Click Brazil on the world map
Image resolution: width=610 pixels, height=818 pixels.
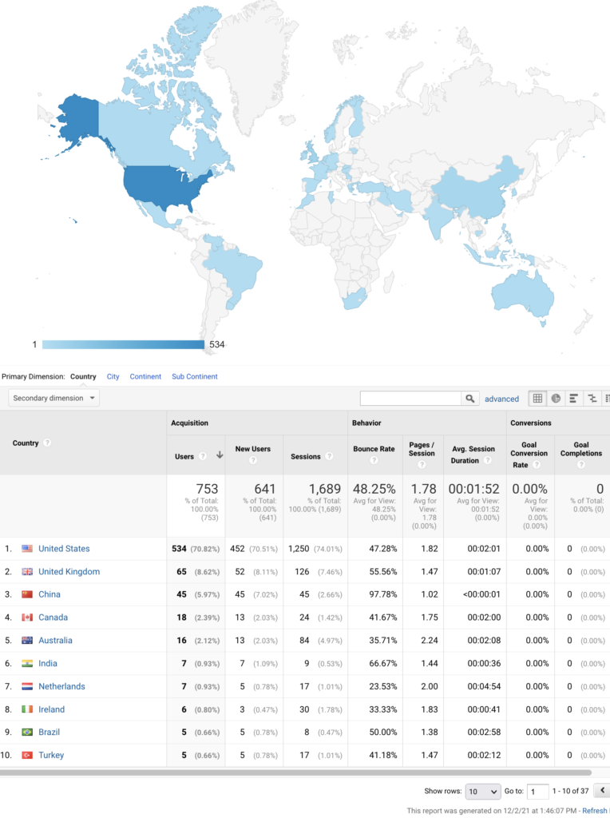(237, 270)
